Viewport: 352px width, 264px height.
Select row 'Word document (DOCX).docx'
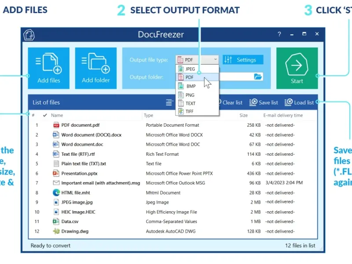click(x=173, y=135)
